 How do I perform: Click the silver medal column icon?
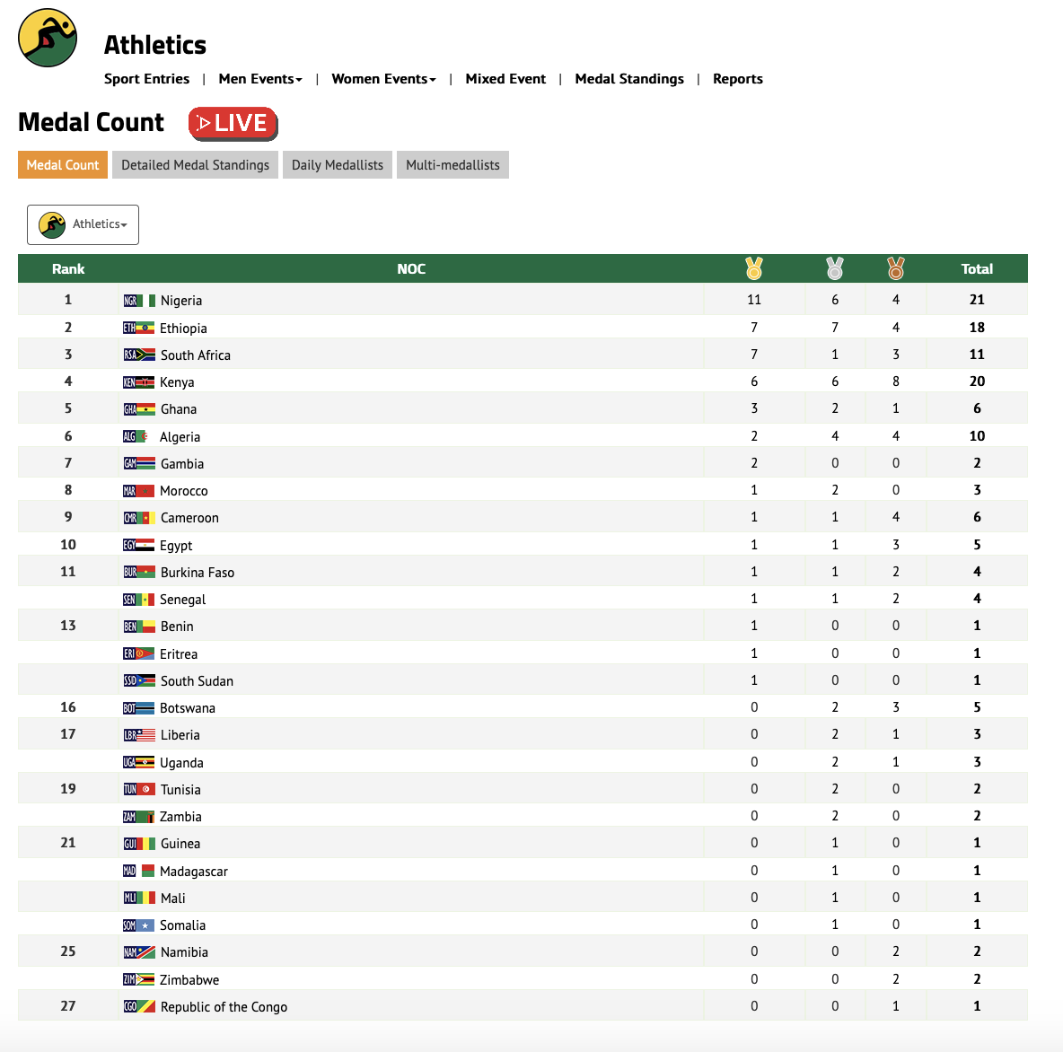[835, 267]
